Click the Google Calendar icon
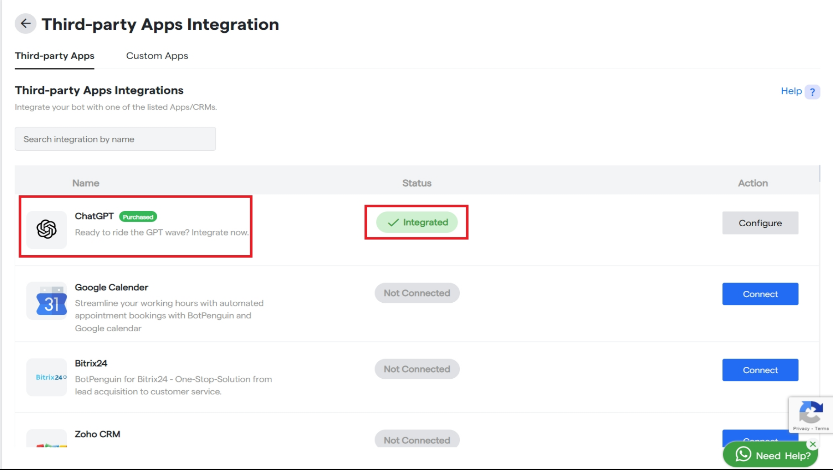833x470 pixels. tap(47, 301)
